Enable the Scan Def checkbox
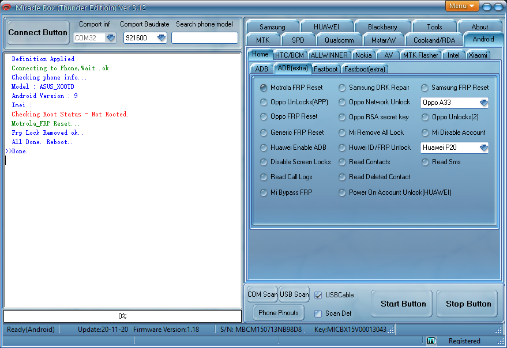 click(318, 313)
